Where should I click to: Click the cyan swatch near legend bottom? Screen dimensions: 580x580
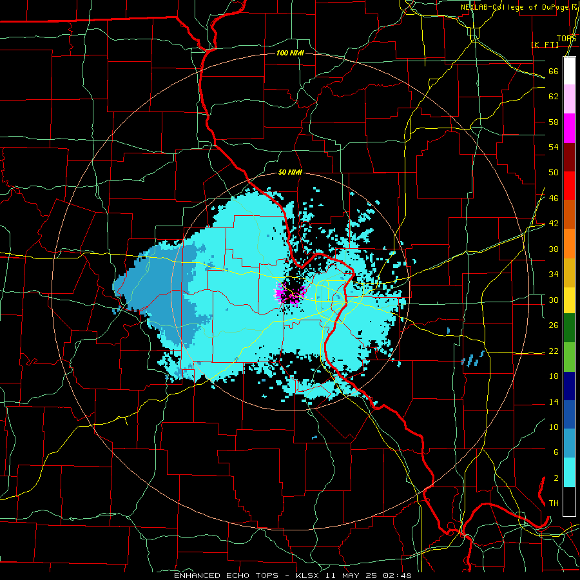coord(569,472)
